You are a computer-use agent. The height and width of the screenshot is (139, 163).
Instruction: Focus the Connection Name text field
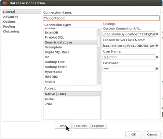click(x=101, y=18)
